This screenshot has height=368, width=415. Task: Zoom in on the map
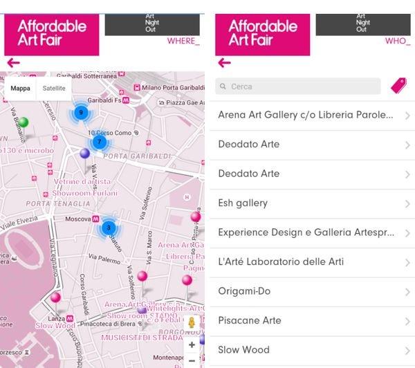[x=192, y=344]
